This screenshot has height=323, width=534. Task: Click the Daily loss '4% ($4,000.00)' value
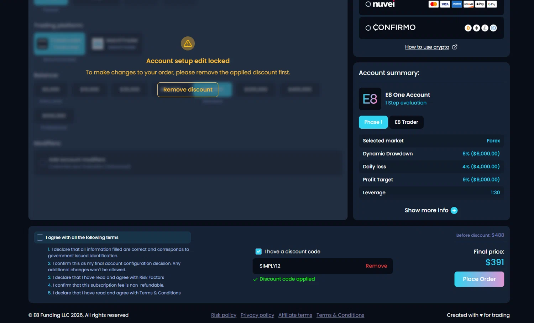coord(481,166)
